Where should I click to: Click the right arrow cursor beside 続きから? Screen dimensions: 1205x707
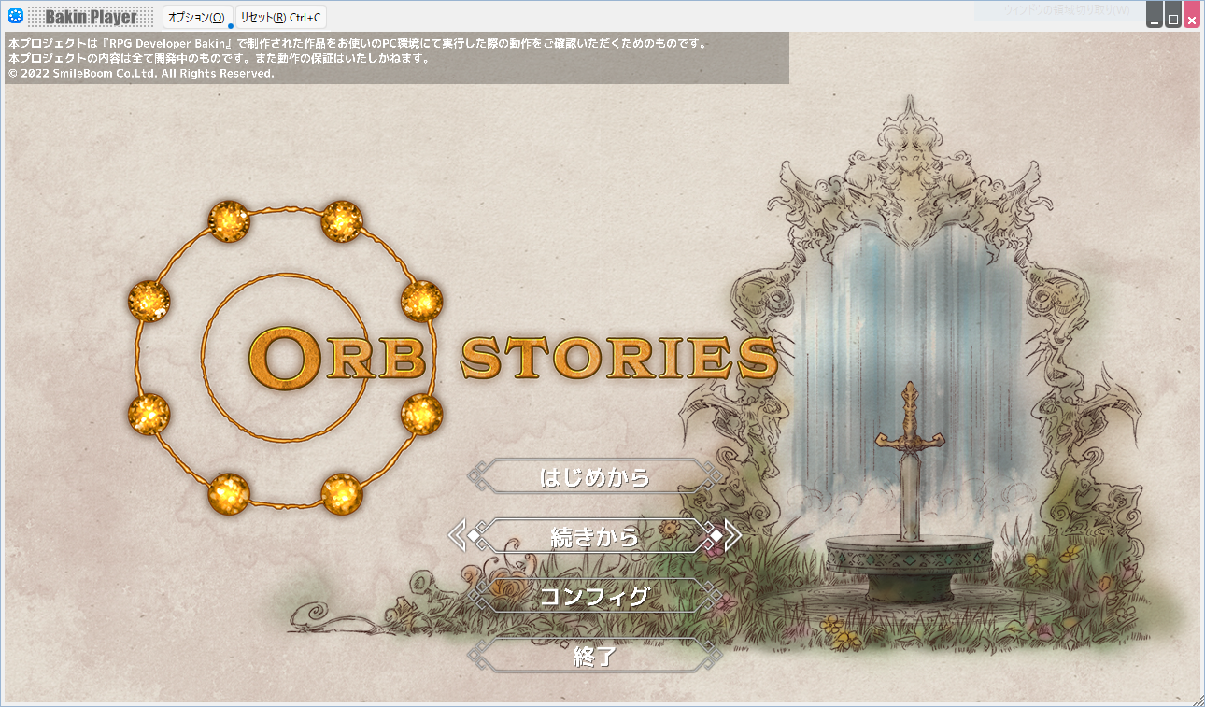[x=730, y=536]
